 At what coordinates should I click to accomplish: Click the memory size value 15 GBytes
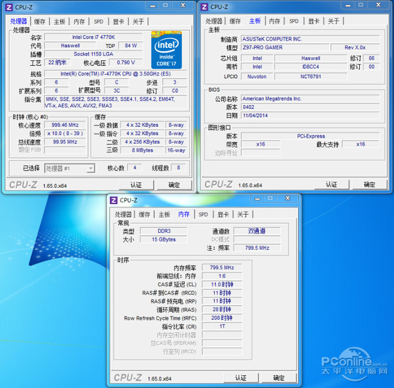click(164, 240)
